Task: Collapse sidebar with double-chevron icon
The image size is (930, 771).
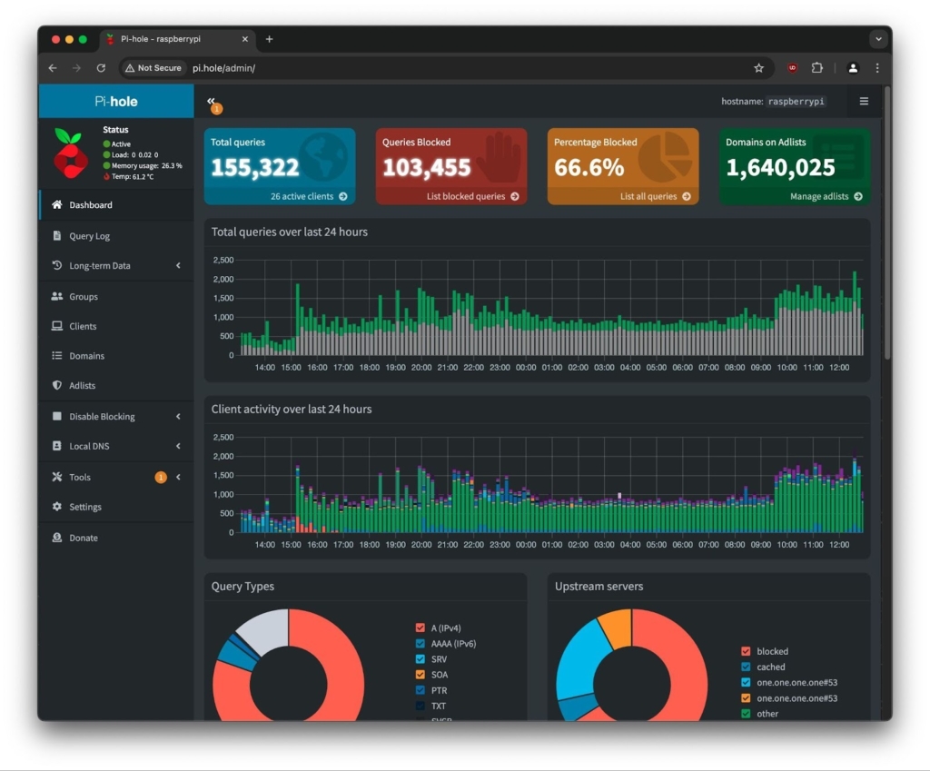Action: (211, 101)
